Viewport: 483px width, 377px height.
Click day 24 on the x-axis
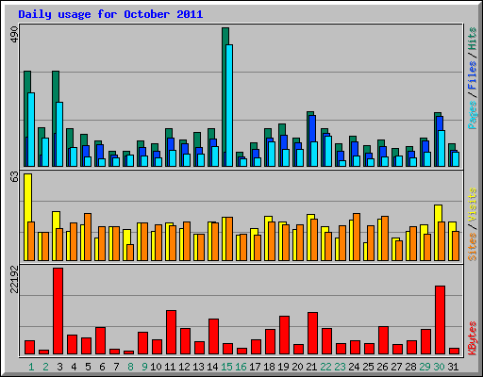(354, 367)
